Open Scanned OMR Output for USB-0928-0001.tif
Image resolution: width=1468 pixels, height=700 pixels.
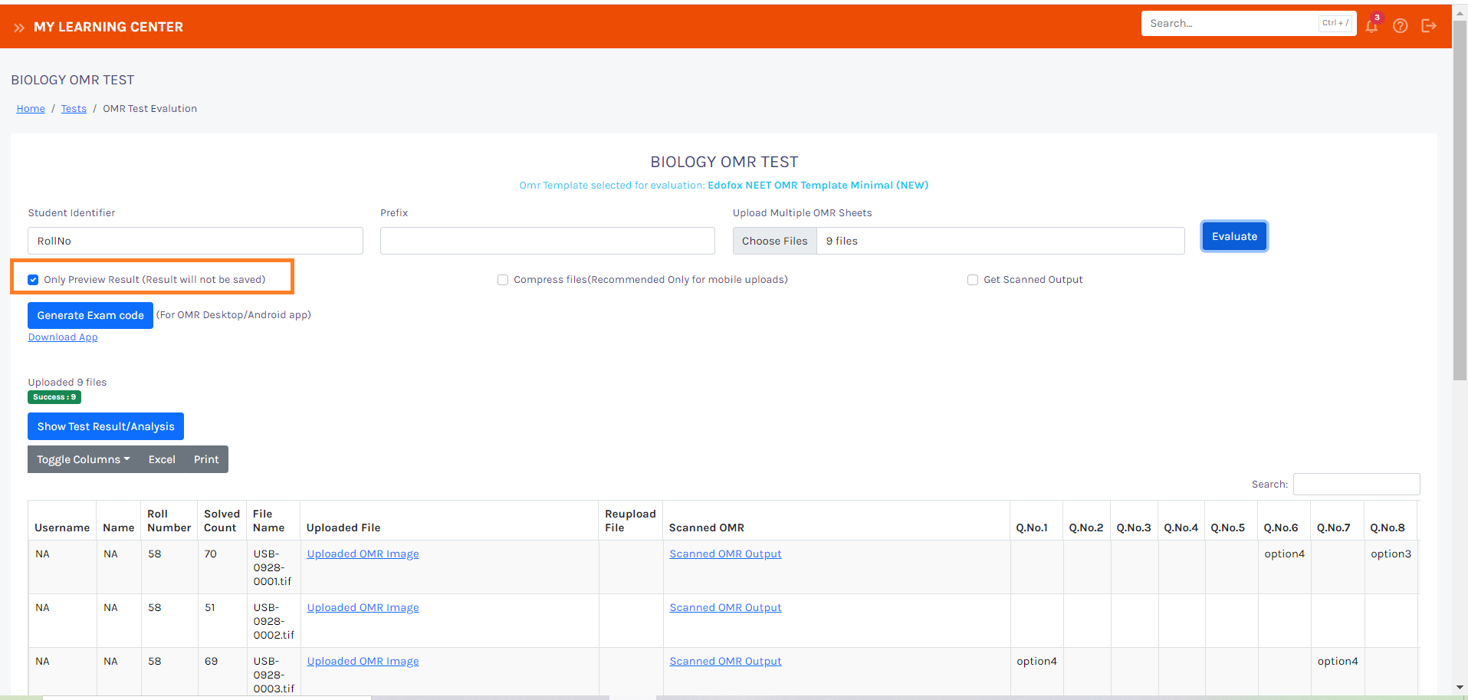tap(725, 554)
